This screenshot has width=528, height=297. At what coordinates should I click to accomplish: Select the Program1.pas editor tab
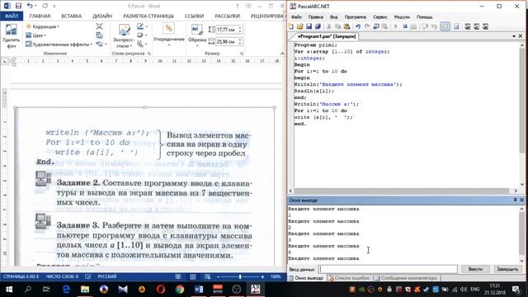point(326,36)
